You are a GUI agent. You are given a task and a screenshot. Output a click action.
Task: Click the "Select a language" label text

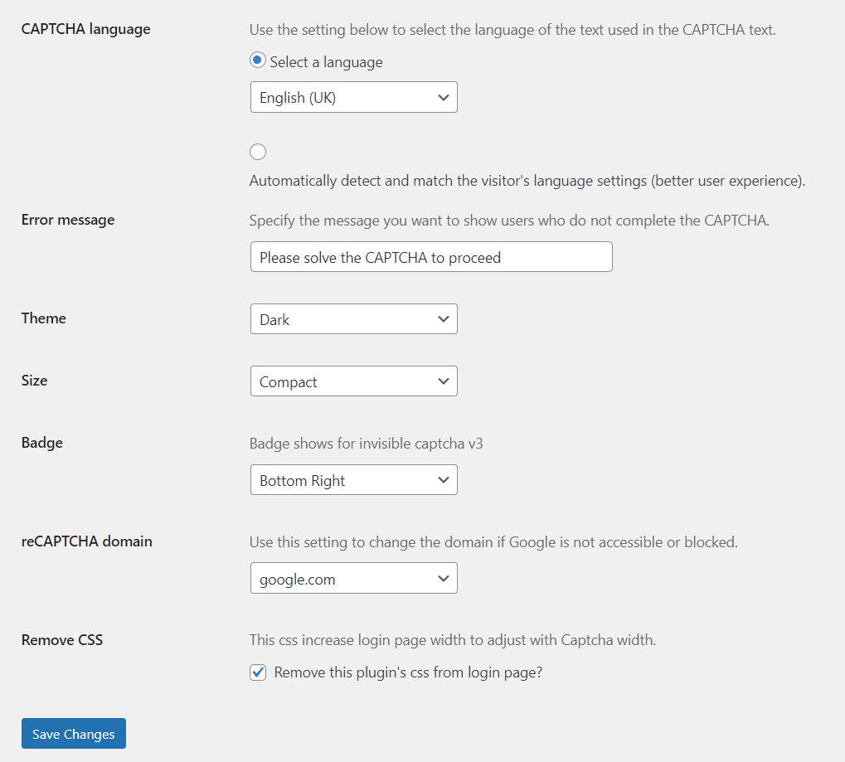(326, 62)
